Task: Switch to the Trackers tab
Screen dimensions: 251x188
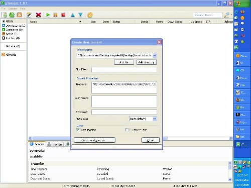Action: coord(55,144)
